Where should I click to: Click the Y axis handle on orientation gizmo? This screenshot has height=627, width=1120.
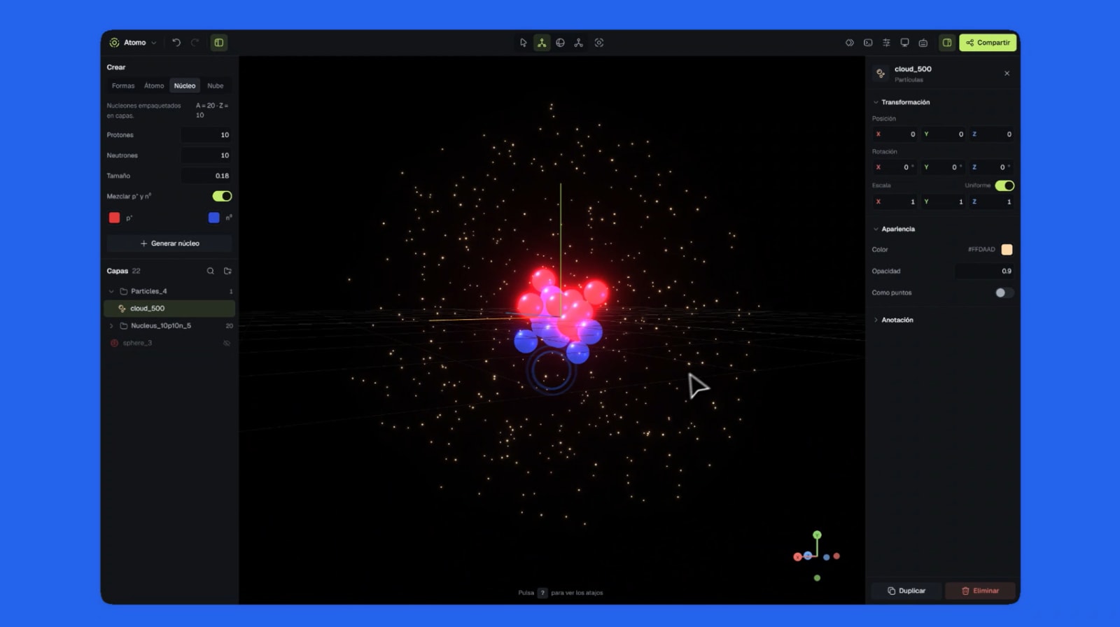coord(817,535)
